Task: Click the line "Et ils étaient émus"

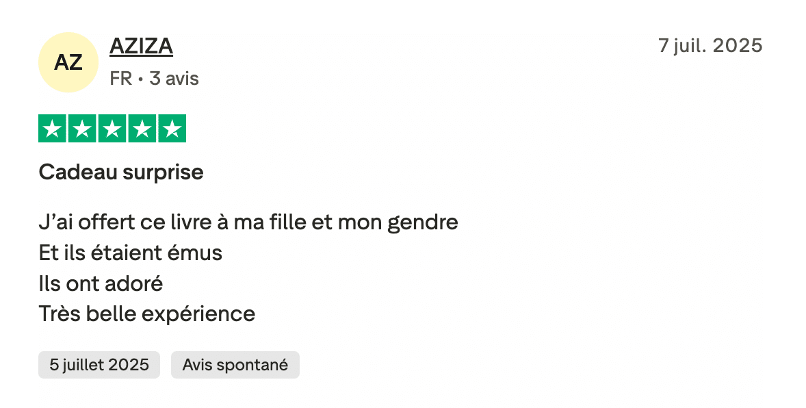Action: tap(131, 253)
